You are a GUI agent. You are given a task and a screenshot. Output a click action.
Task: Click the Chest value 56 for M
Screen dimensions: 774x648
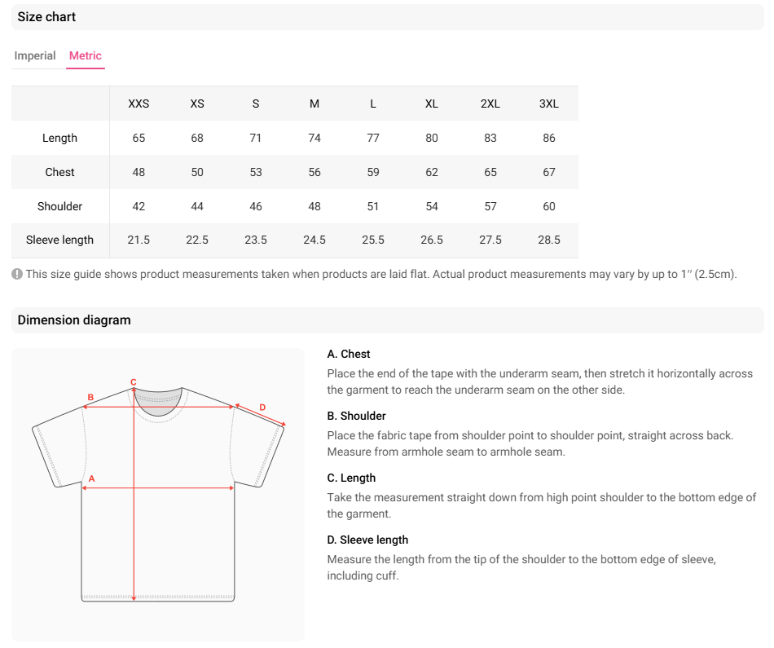(314, 172)
